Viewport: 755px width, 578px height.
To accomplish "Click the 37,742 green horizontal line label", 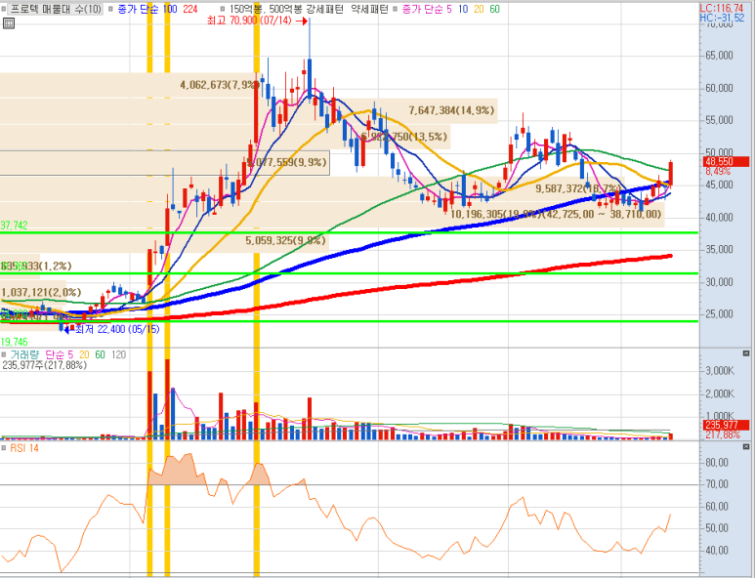I will pyautogui.click(x=14, y=226).
